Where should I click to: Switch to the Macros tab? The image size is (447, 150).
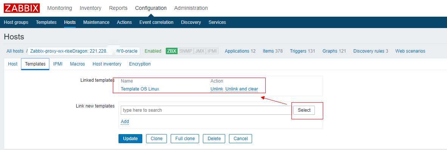(x=78, y=64)
